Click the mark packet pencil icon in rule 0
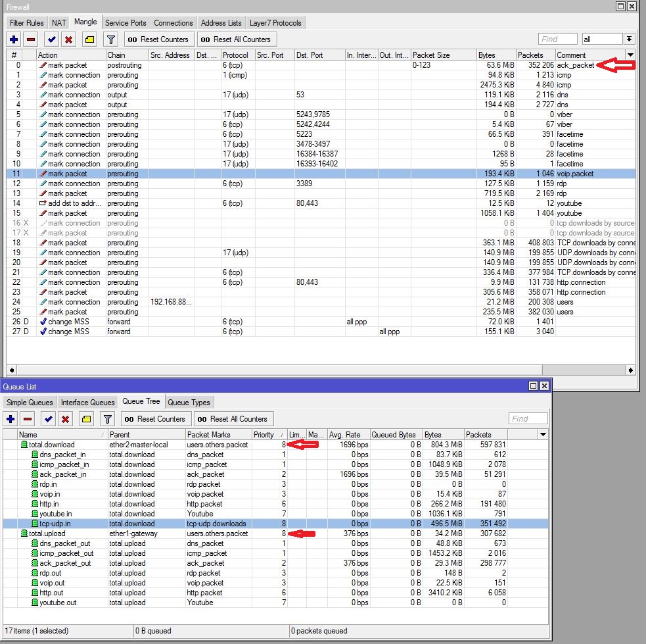This screenshot has height=644, width=646. 43,65
